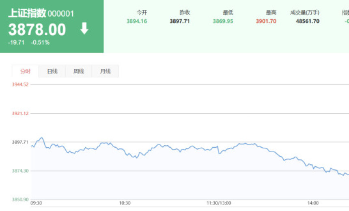
Task: Click the index code 000001
Action: click(x=61, y=14)
